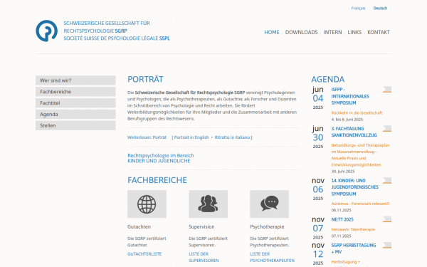The width and height of the screenshot is (427, 267).
Task: Switch language to Deutsch
Action: coord(380,8)
